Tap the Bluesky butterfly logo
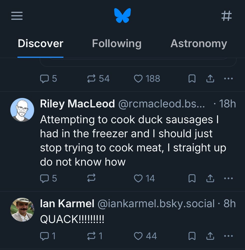Screen dimensions: 245x250 122,15
